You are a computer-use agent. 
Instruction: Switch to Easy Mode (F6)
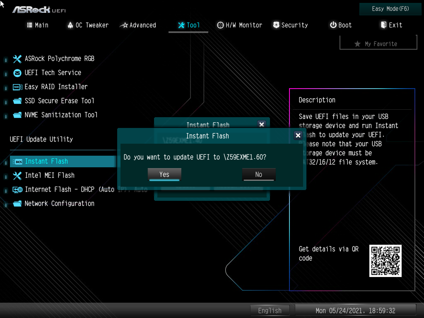[x=390, y=9]
